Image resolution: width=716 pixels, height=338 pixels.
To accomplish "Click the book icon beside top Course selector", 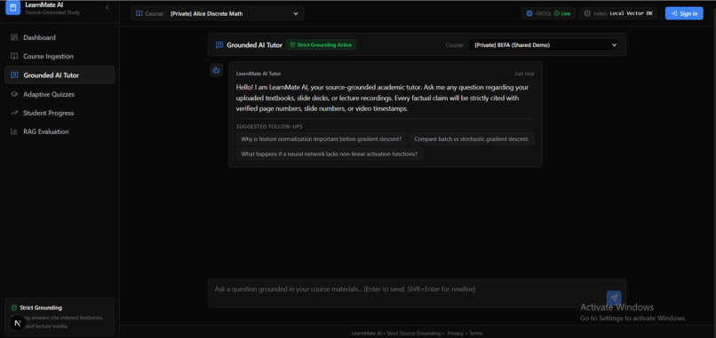I will 139,13.
